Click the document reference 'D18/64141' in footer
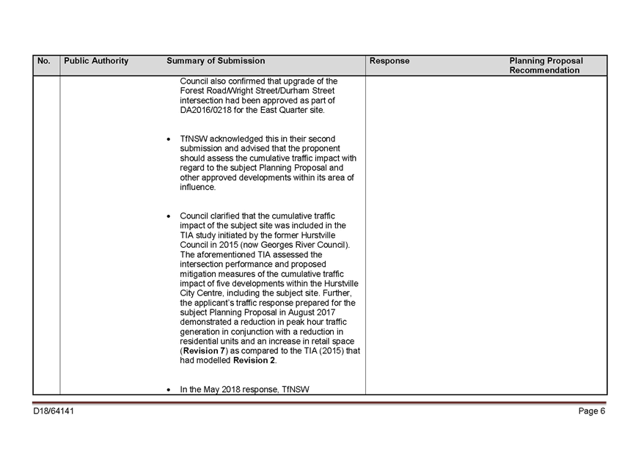 click(54, 411)
